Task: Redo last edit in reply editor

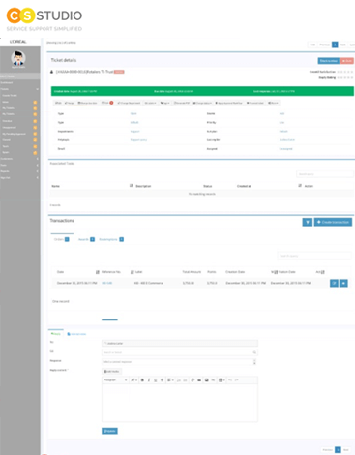Action: pyautogui.click(x=236, y=380)
